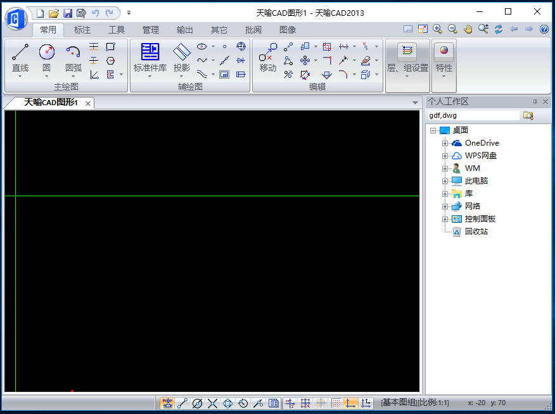Select the 直线 (line) drawing tool

[20, 58]
